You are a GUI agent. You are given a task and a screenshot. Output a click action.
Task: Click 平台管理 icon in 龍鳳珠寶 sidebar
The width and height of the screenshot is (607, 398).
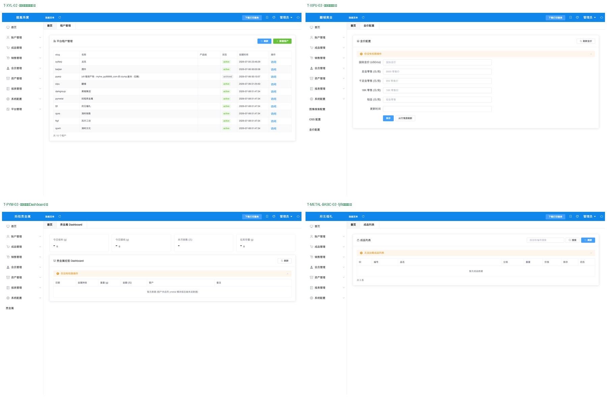pyautogui.click(x=8, y=109)
